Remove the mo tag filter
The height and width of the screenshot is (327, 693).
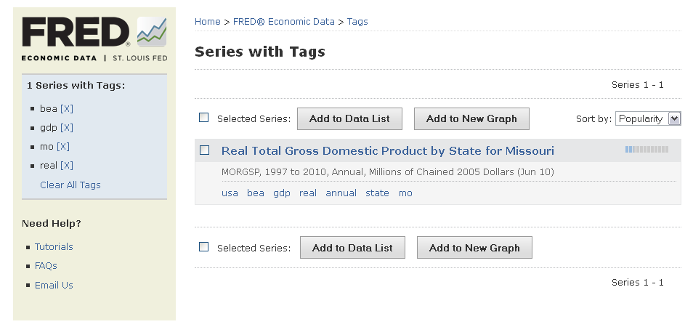pyautogui.click(x=63, y=147)
